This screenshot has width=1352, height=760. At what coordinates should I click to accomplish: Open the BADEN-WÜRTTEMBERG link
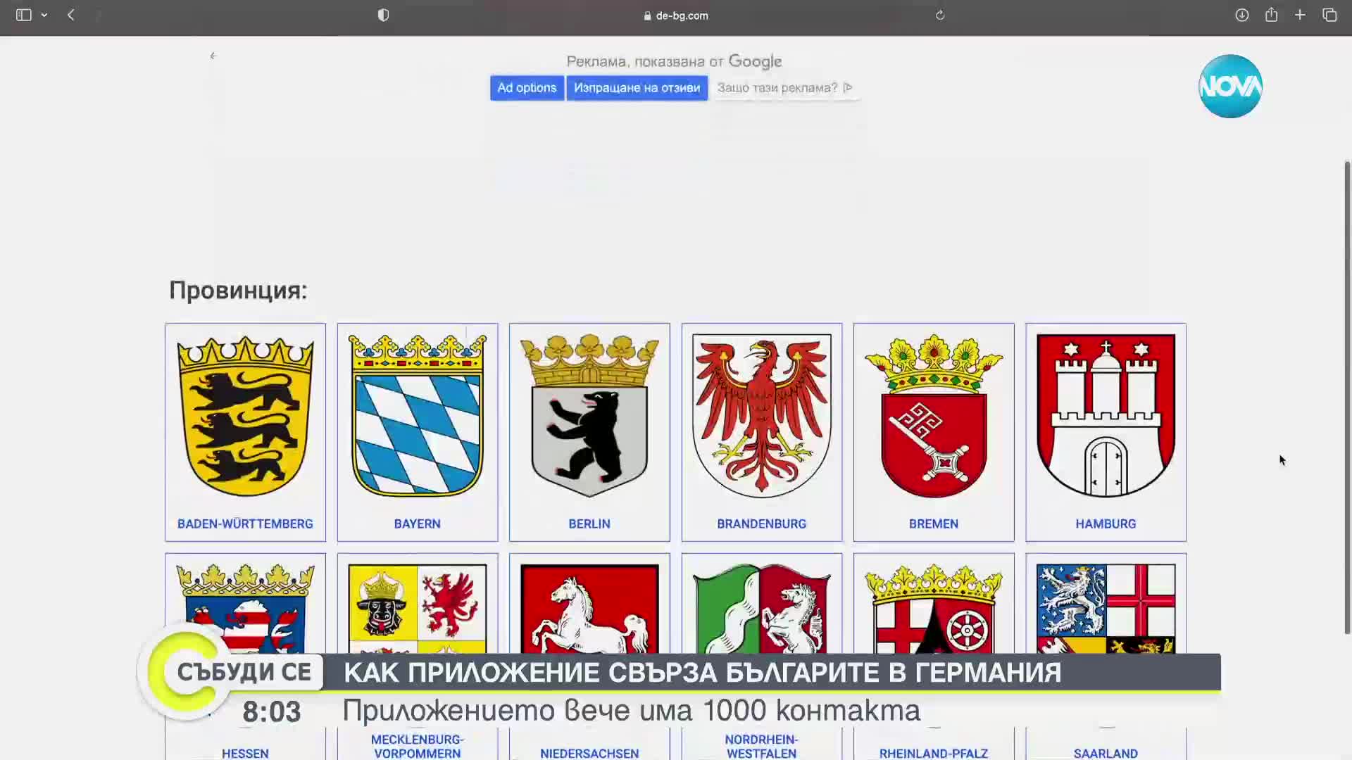pyautogui.click(x=245, y=524)
